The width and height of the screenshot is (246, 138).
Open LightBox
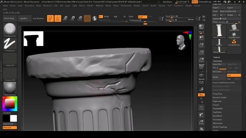[x=23, y=18]
